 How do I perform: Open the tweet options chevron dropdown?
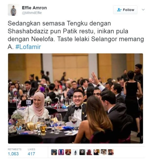(143, 10)
